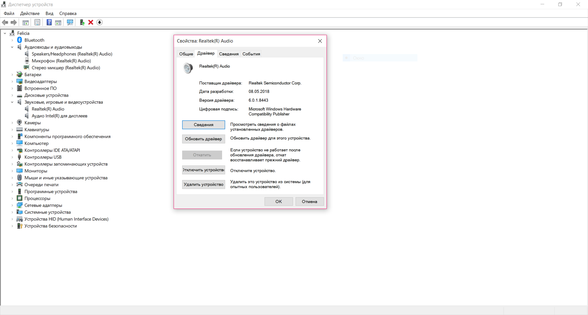Click Realtek Semiconductor Corp. provider text

click(x=275, y=83)
